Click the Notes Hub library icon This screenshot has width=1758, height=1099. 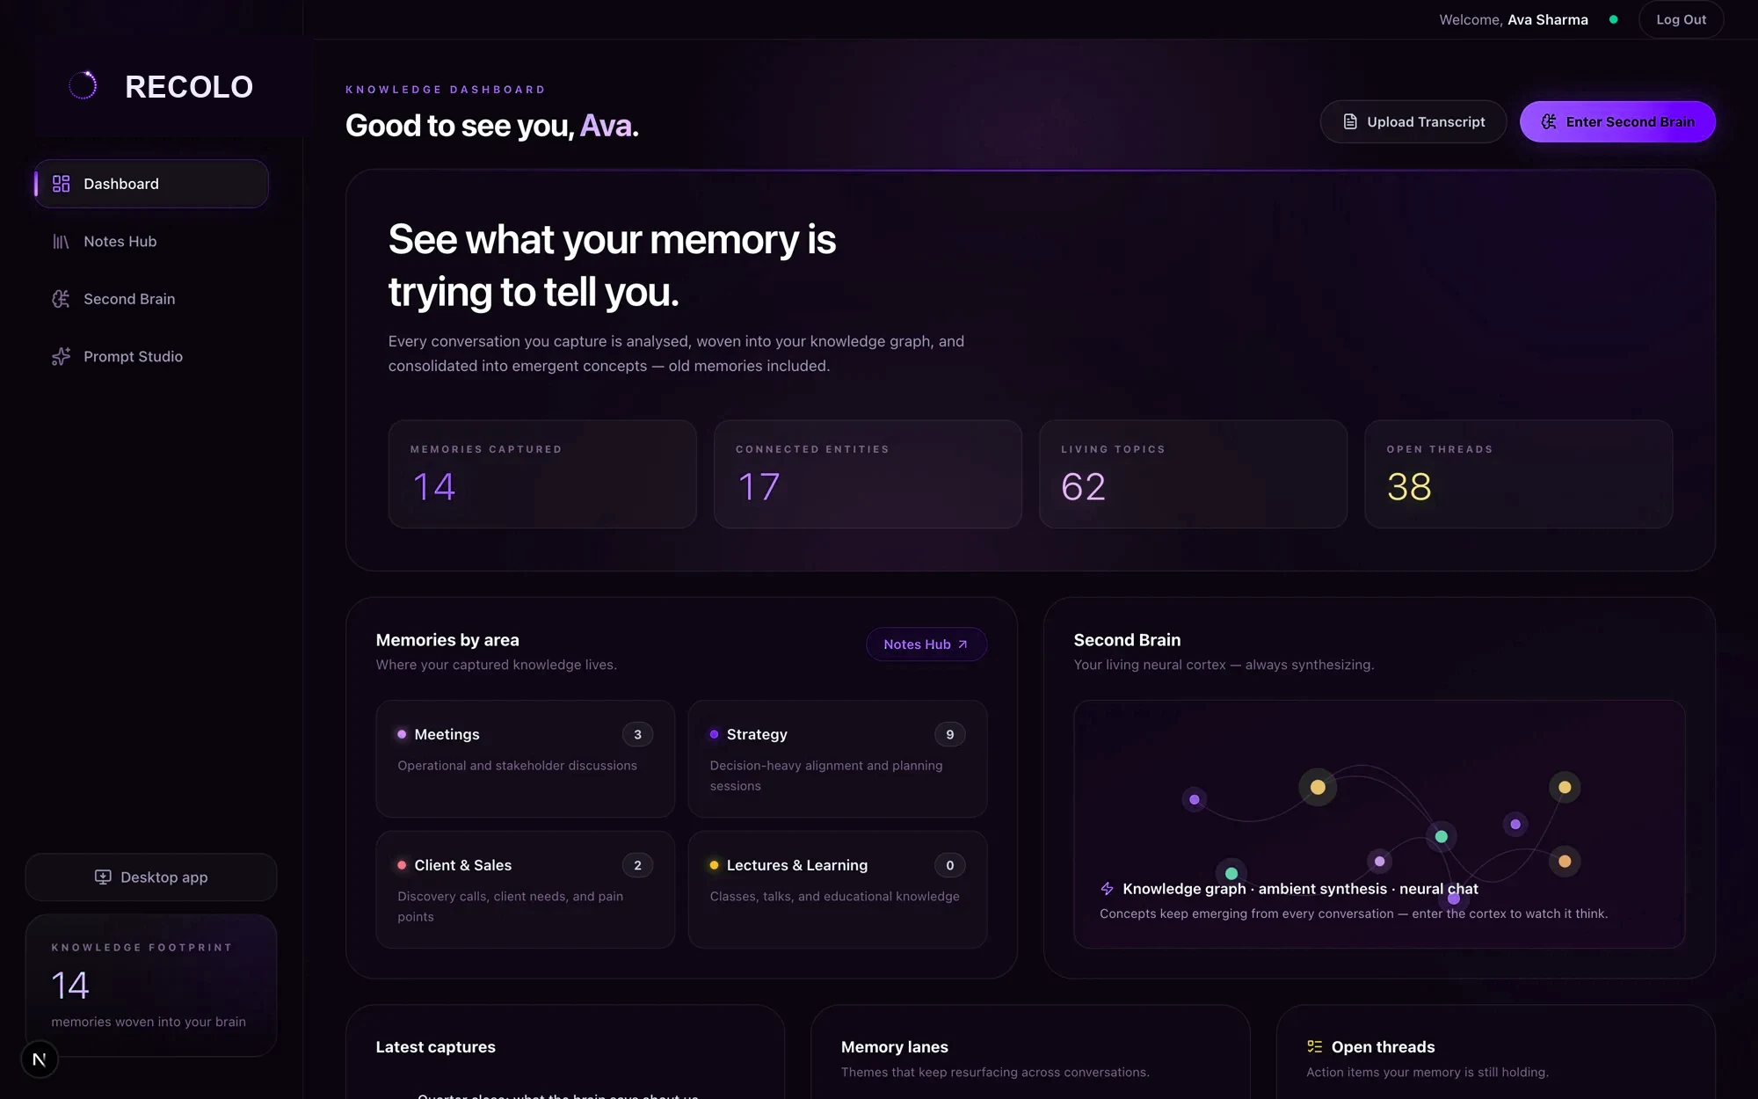[x=61, y=242]
